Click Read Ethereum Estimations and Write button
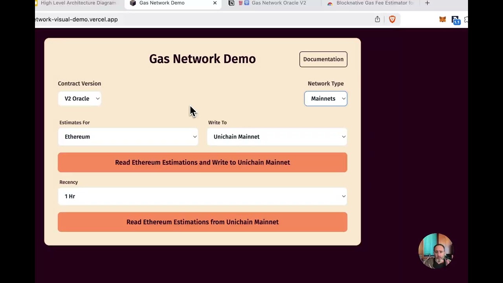503x283 pixels. coord(202,162)
